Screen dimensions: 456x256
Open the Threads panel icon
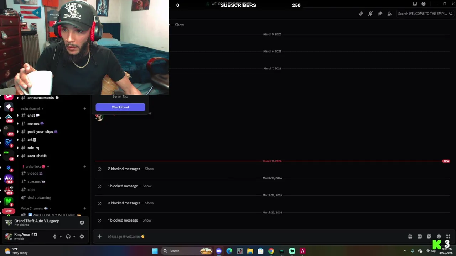point(361,14)
